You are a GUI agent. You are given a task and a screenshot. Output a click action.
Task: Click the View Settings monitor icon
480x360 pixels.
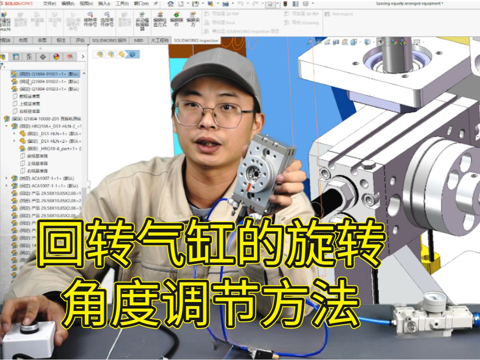coord(416,42)
